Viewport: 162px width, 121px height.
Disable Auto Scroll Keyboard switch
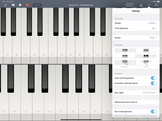point(154,78)
